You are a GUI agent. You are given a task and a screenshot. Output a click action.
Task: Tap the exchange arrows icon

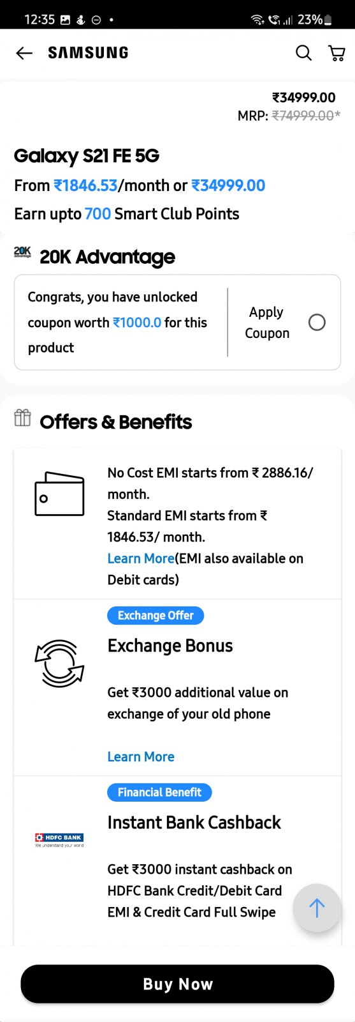[x=59, y=664]
